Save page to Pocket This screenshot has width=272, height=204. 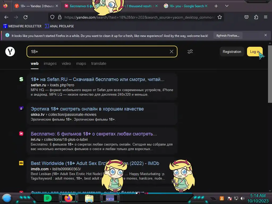(x=246, y=17)
